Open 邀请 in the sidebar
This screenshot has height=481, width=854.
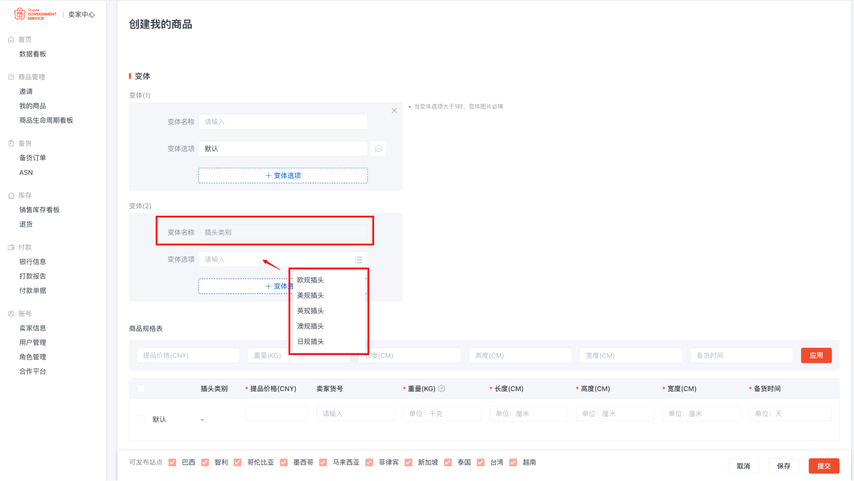[x=26, y=92]
